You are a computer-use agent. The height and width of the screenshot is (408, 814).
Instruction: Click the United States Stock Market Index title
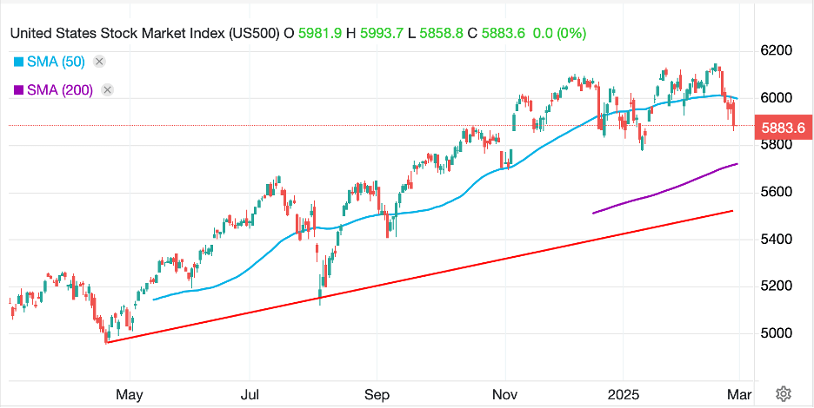tap(144, 33)
